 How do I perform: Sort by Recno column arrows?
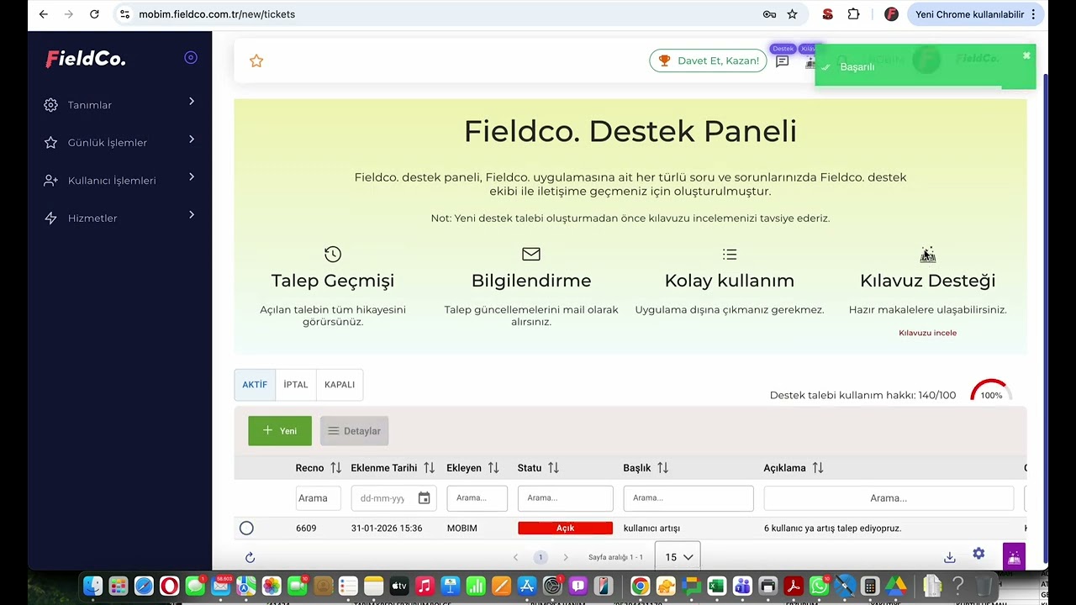335,468
